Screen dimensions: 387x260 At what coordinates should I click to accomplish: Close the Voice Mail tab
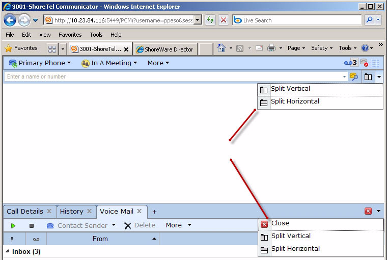(139, 211)
